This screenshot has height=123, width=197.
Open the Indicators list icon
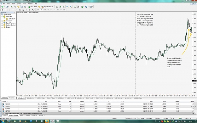(82, 7)
